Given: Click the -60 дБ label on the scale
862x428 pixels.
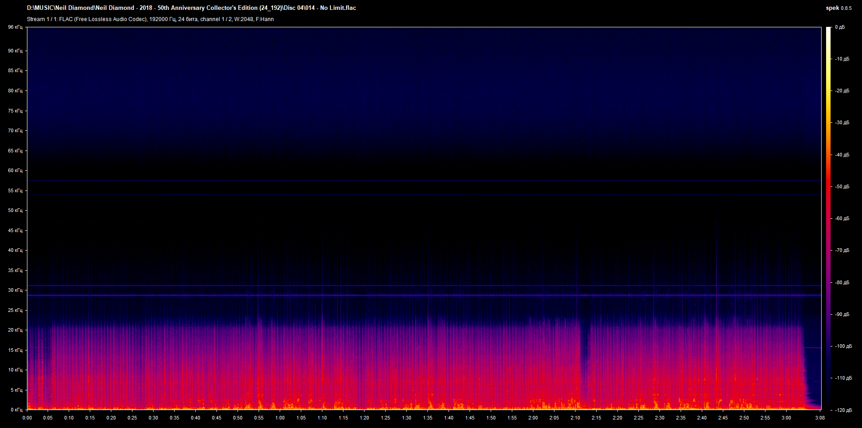Looking at the screenshot, I should pos(842,219).
